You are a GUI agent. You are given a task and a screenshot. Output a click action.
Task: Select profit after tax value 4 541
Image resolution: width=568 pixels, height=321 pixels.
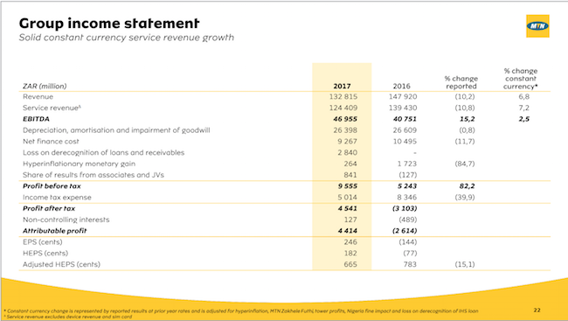click(x=348, y=208)
